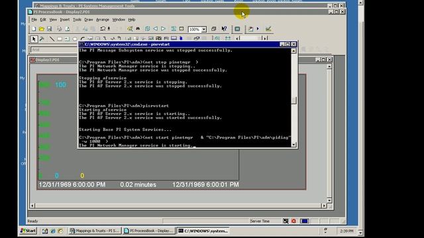Click the cyan '100' trend scale value
The width and height of the screenshot is (424, 238).
60,85
